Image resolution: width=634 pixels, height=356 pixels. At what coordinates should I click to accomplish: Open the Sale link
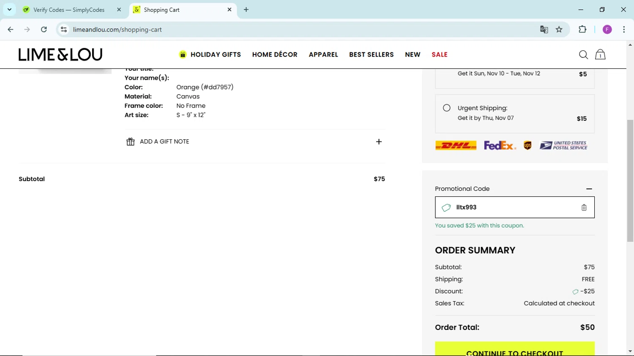pyautogui.click(x=440, y=54)
